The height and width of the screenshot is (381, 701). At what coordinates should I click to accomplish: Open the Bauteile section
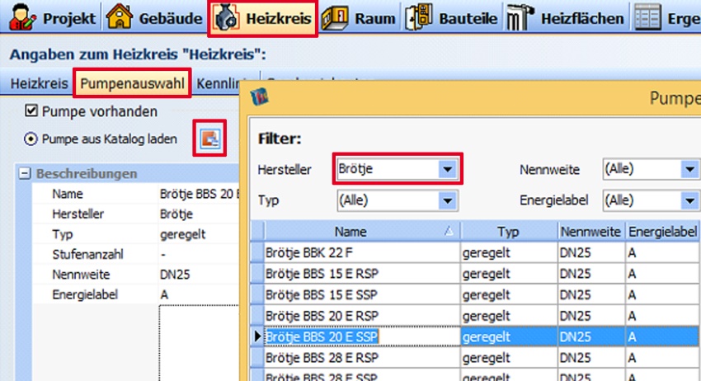[453, 17]
